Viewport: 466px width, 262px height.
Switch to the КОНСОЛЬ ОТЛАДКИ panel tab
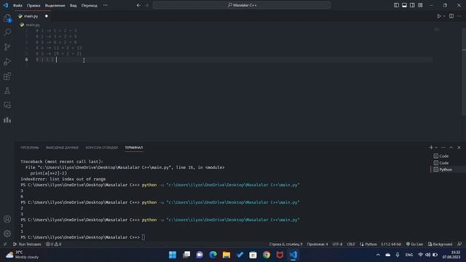click(102, 148)
